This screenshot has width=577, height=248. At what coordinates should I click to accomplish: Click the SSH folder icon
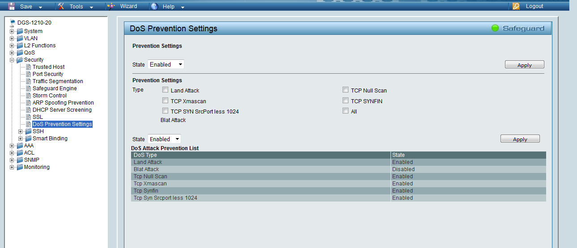(x=28, y=131)
